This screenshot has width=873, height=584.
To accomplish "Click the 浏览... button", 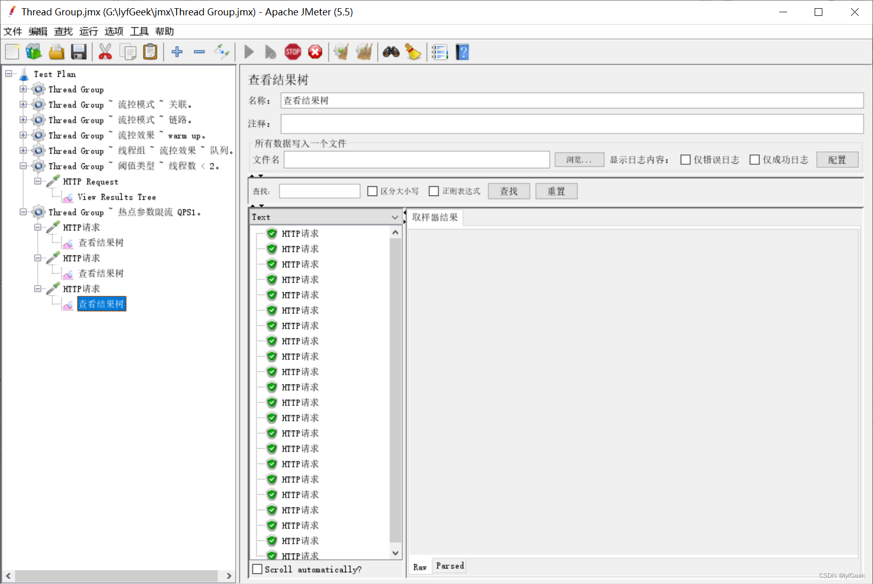I will click(x=579, y=160).
